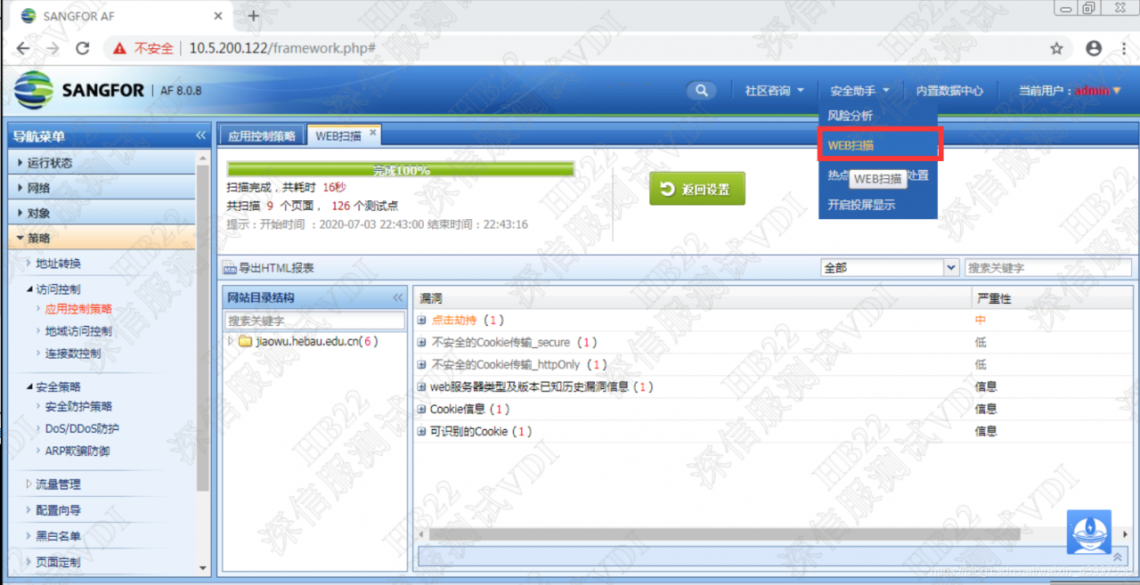Close the WEB扫描 tab
This screenshot has width=1140, height=585.
(x=373, y=134)
